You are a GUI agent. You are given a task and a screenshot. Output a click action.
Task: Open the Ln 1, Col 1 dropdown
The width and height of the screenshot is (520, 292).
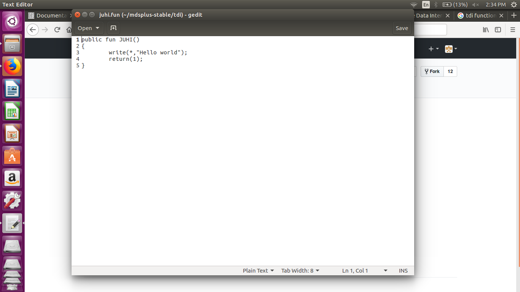[364, 270]
